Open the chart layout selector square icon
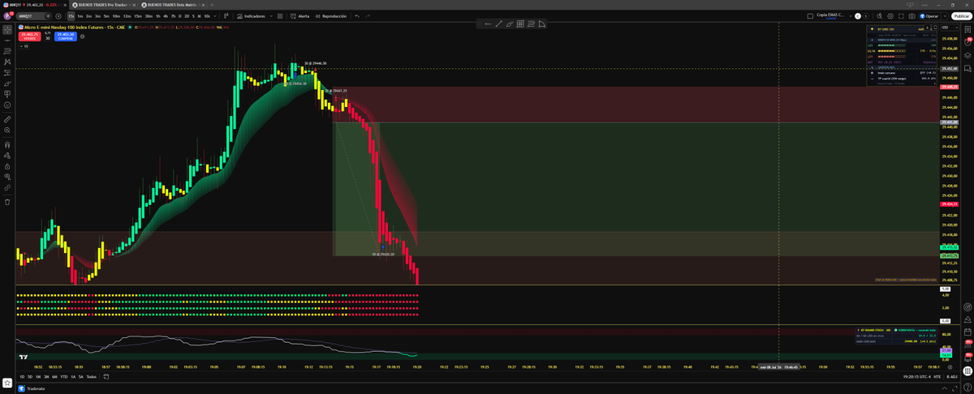Image resolution: width=974 pixels, height=394 pixels. pyautogui.click(x=810, y=16)
